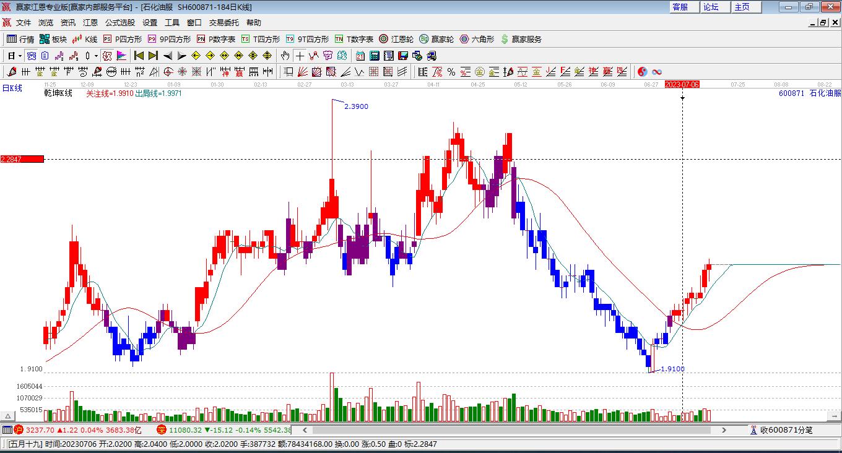Image resolution: width=842 pixels, height=453 pixels.
Task: Open the 公式选股 menu
Action: click(120, 23)
